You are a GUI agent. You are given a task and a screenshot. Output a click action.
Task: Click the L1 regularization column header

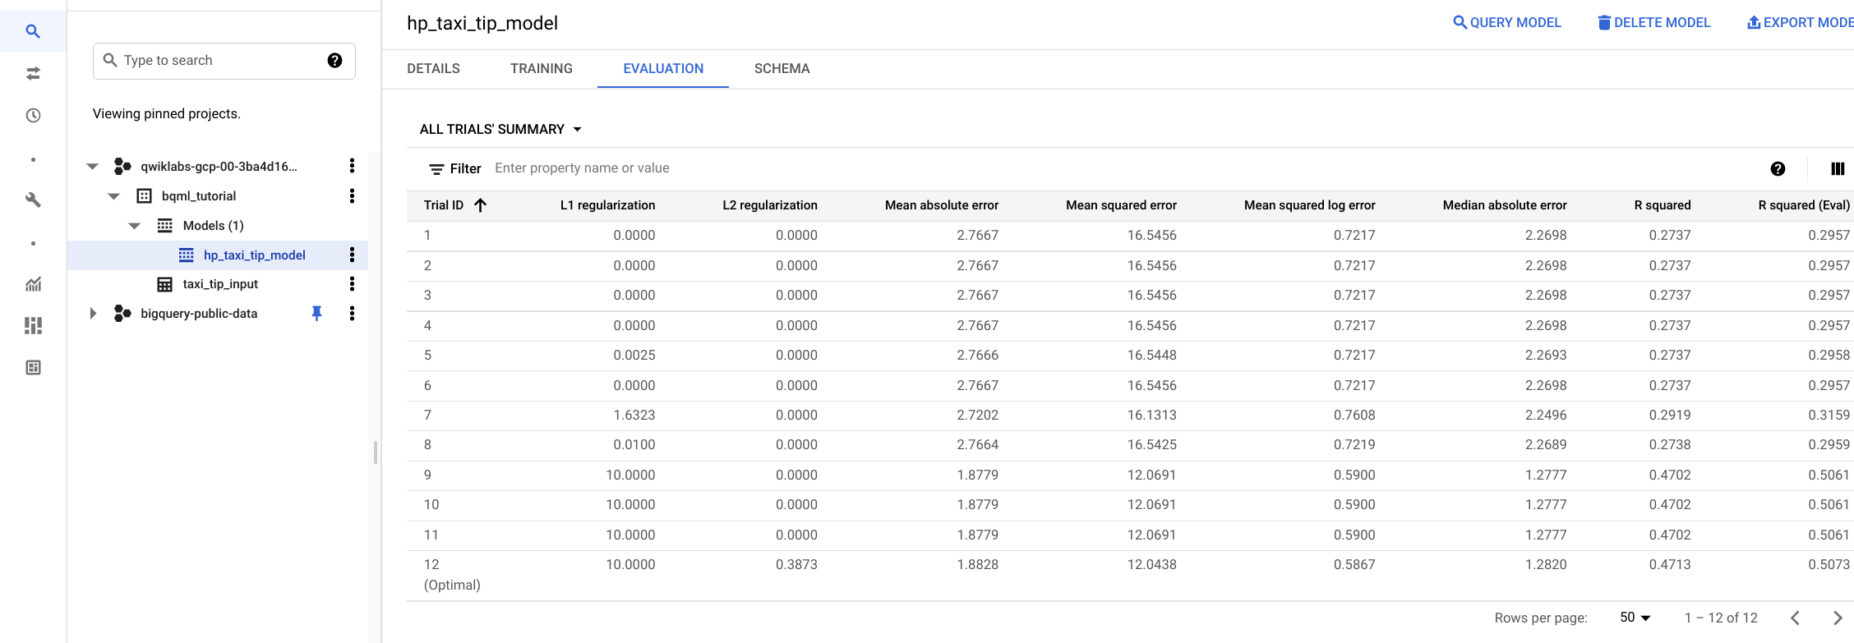click(607, 205)
